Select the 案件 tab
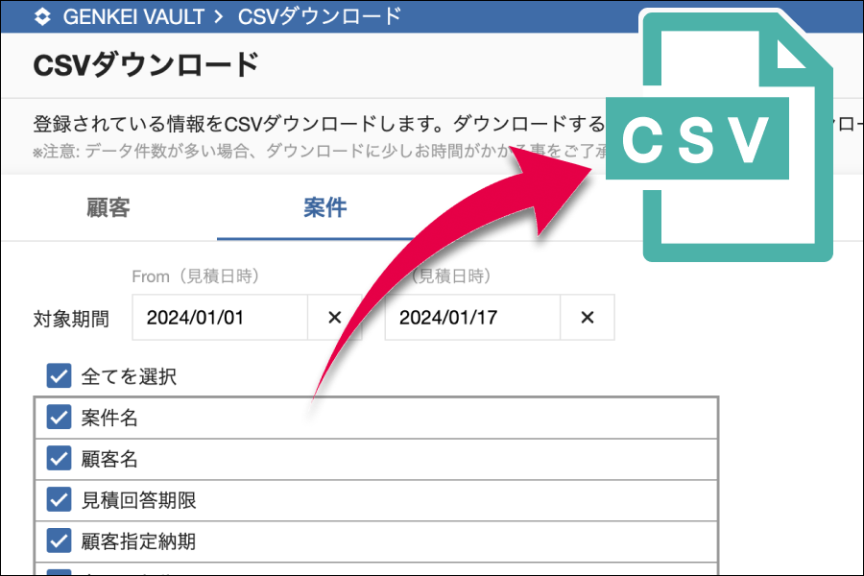This screenshot has width=864, height=576. click(x=324, y=207)
